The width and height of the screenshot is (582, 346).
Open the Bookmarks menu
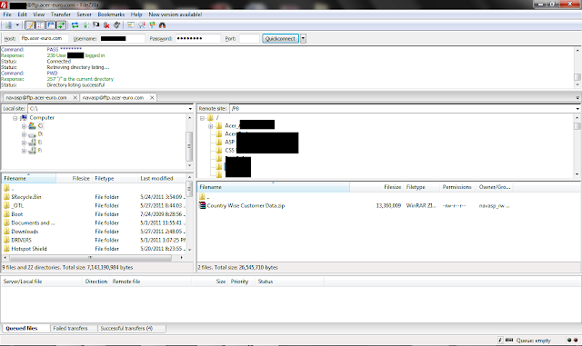[x=111, y=15]
